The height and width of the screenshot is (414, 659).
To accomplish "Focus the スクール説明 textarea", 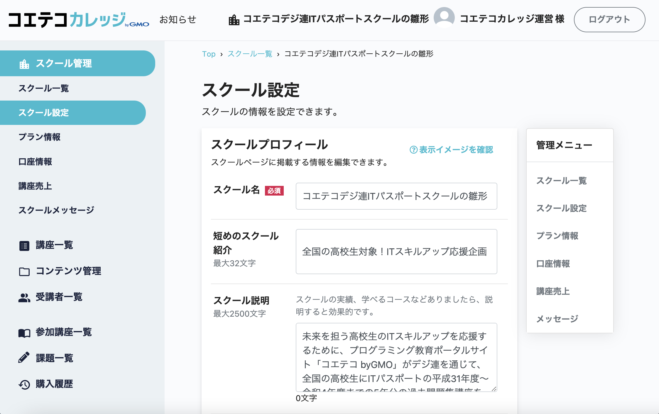I will pos(396,357).
